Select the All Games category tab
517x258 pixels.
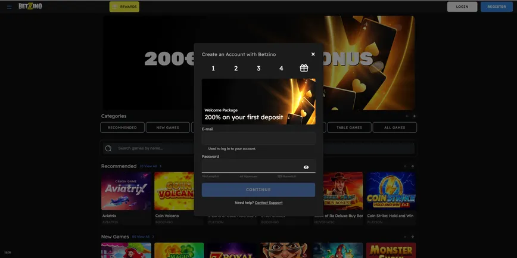click(394, 128)
